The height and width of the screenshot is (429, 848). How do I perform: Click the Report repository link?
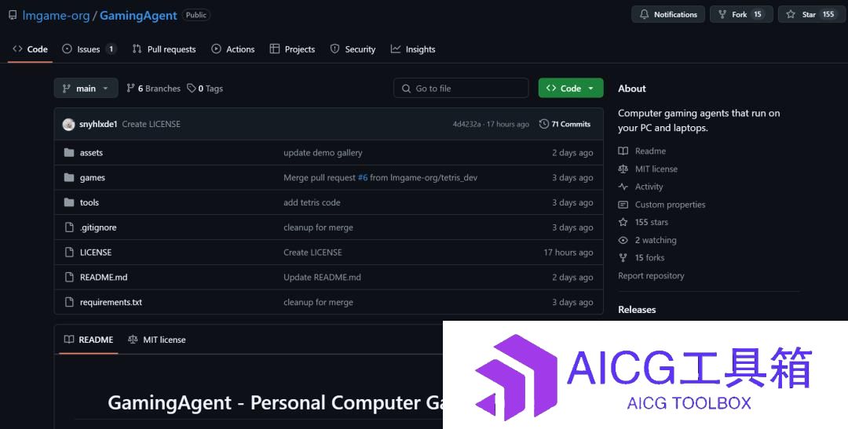pyautogui.click(x=651, y=276)
